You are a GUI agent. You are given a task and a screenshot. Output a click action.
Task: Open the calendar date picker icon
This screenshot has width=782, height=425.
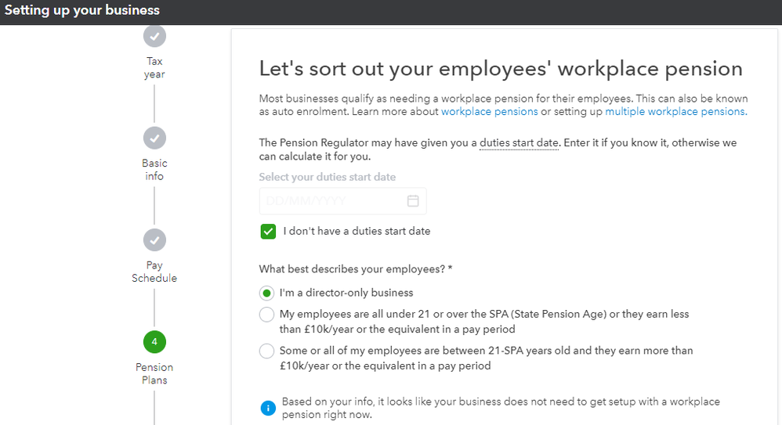[x=413, y=201]
